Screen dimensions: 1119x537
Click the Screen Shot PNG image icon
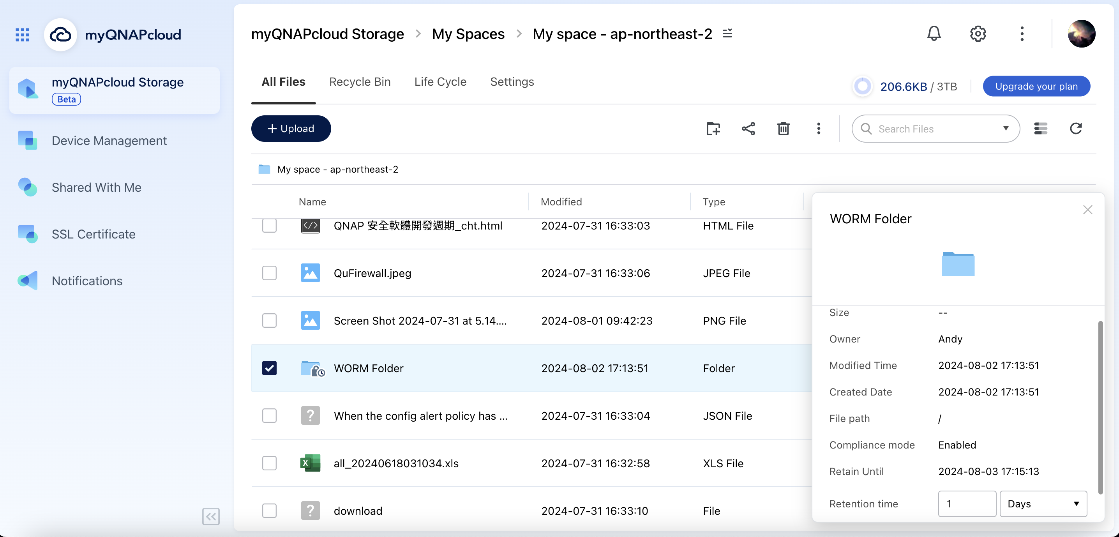click(x=310, y=321)
